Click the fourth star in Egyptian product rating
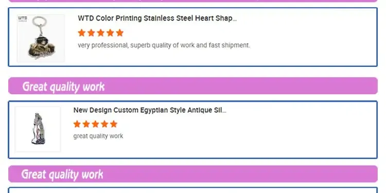386x193 pixels. (104, 124)
